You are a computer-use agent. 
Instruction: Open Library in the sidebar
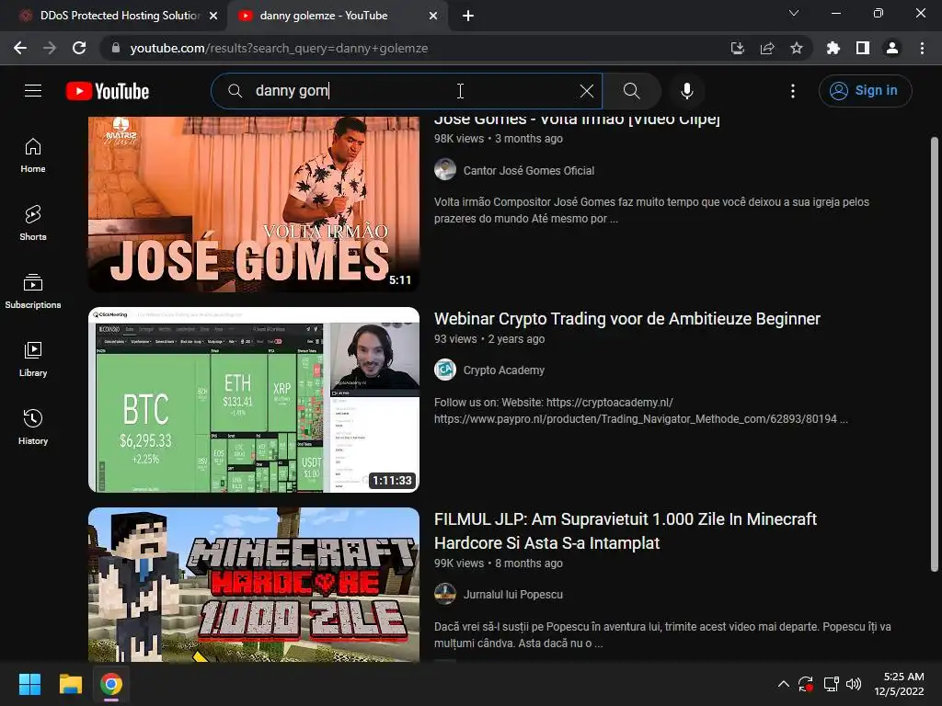coord(33,359)
